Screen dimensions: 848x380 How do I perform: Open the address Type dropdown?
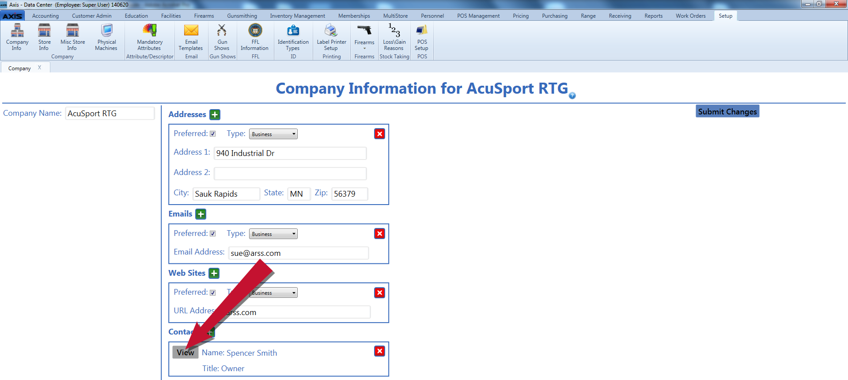coord(273,134)
